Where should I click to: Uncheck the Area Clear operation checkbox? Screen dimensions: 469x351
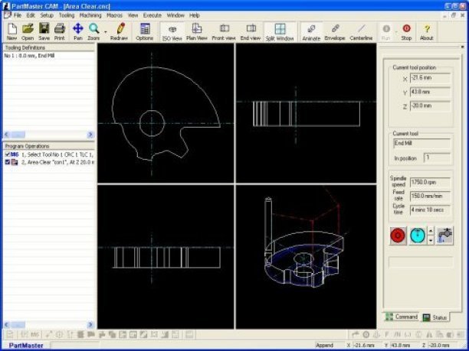tap(8, 162)
